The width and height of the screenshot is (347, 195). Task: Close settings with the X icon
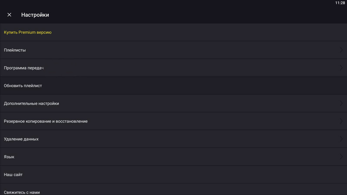[9, 15]
